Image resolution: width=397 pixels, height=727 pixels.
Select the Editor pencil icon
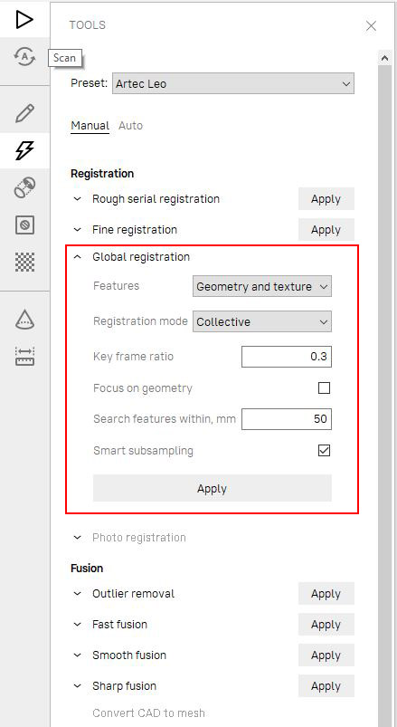[24, 113]
